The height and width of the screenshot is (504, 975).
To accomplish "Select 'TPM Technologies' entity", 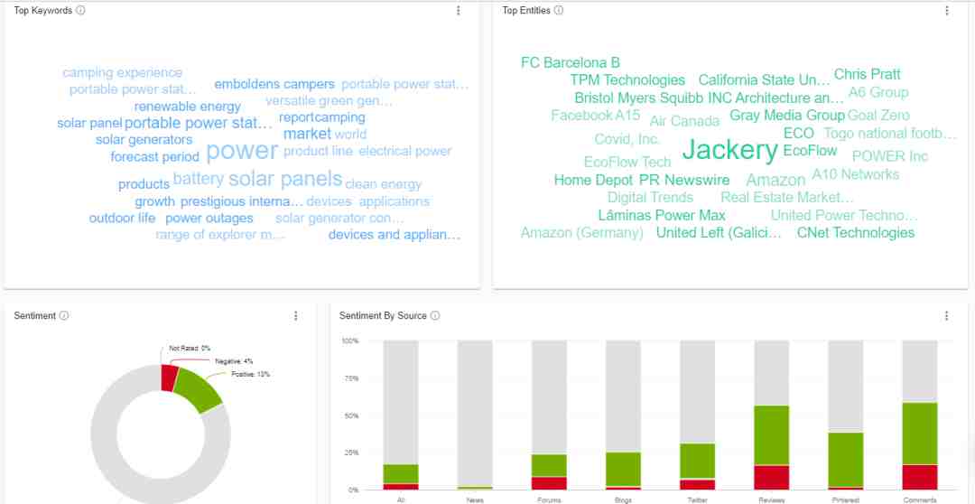I will pyautogui.click(x=627, y=80).
